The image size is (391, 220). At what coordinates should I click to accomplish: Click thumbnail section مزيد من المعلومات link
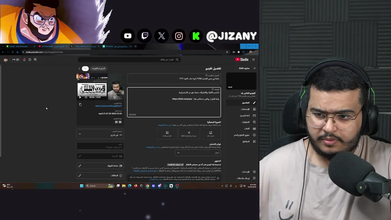[x=165, y=125]
